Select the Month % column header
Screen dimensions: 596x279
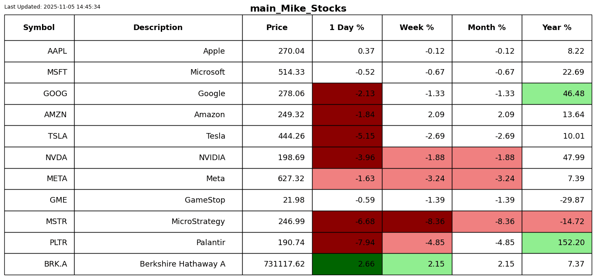tap(487, 28)
